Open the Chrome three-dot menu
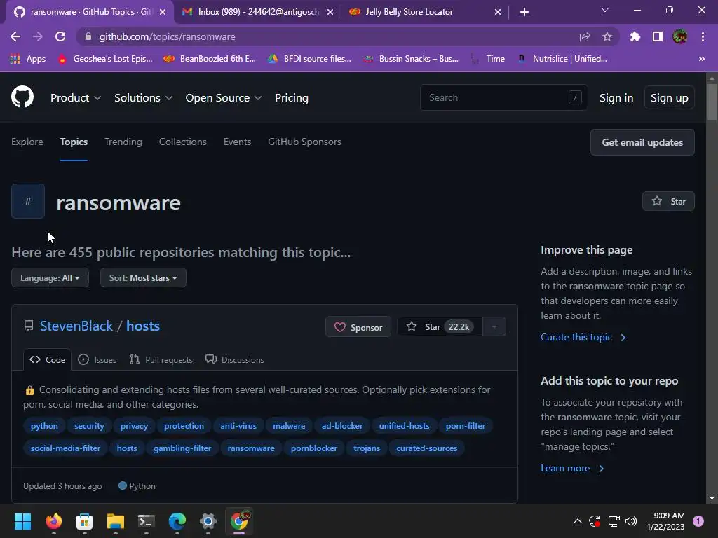This screenshot has height=538, width=718. click(x=703, y=36)
